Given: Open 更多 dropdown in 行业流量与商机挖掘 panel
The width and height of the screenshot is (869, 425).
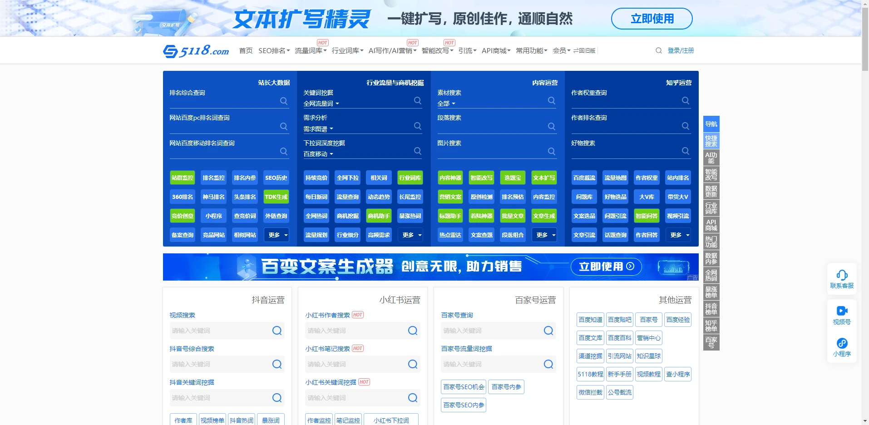Looking at the screenshot, I should pos(410,235).
